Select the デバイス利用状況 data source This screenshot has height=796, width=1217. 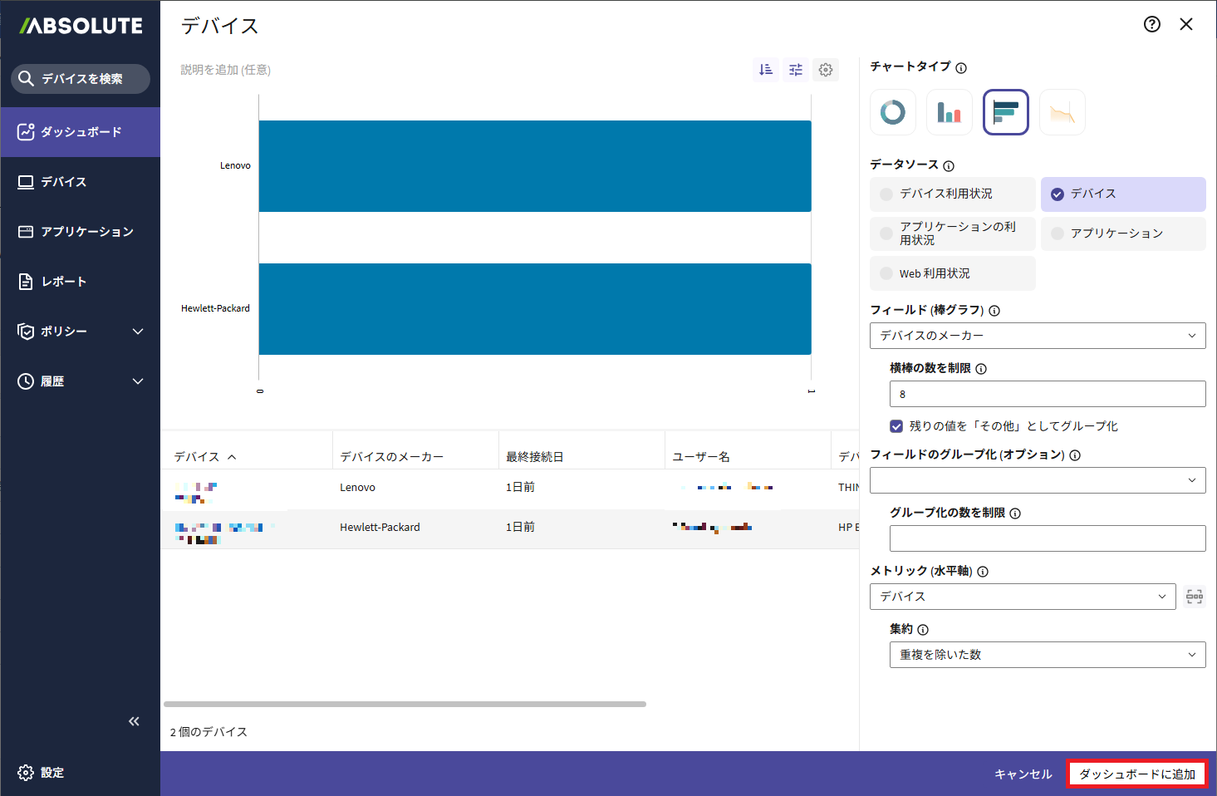point(952,194)
